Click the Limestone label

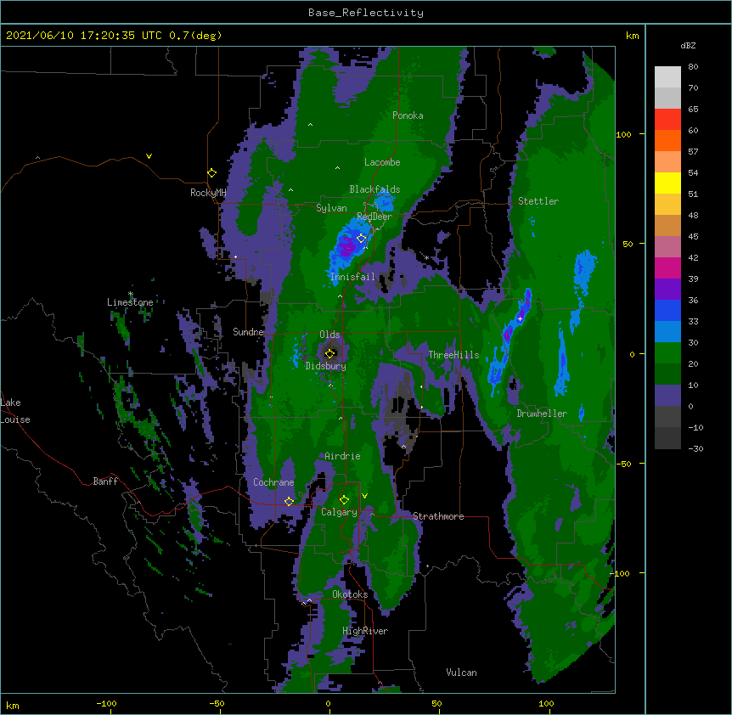click(130, 302)
